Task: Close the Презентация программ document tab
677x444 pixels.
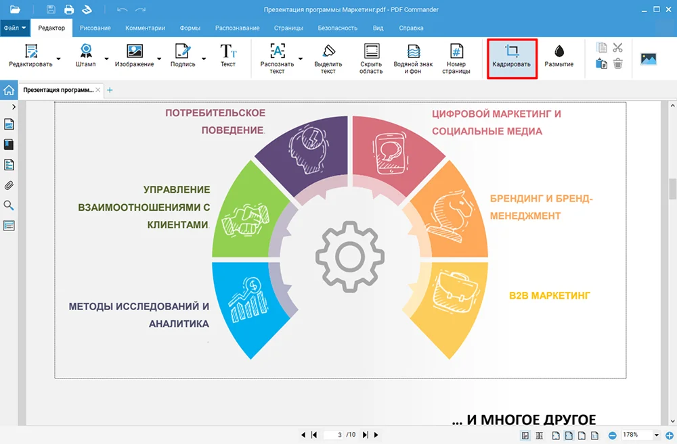Action: click(98, 90)
